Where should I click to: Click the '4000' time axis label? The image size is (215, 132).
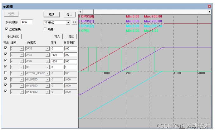point(177,73)
